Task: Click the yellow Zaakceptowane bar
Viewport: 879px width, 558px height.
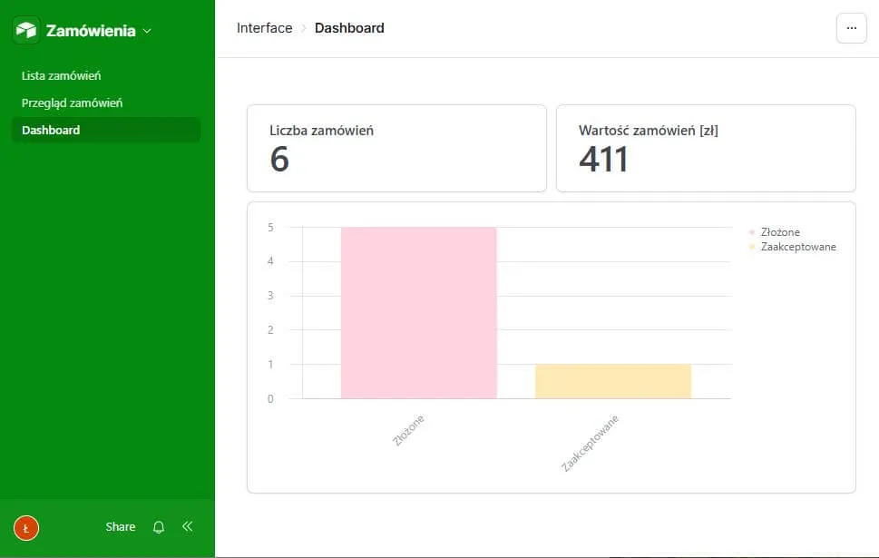Action: [x=612, y=381]
